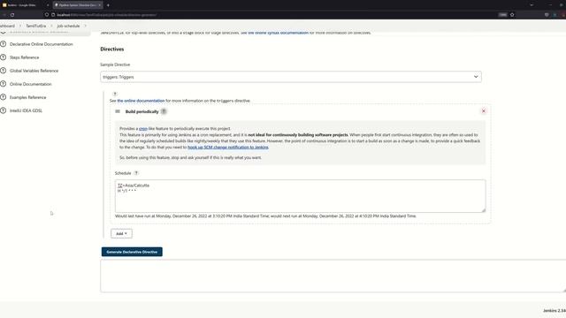Image resolution: width=566 pixels, height=318 pixels.
Task: Open Online Documentation sidebar link
Action: tap(31, 84)
